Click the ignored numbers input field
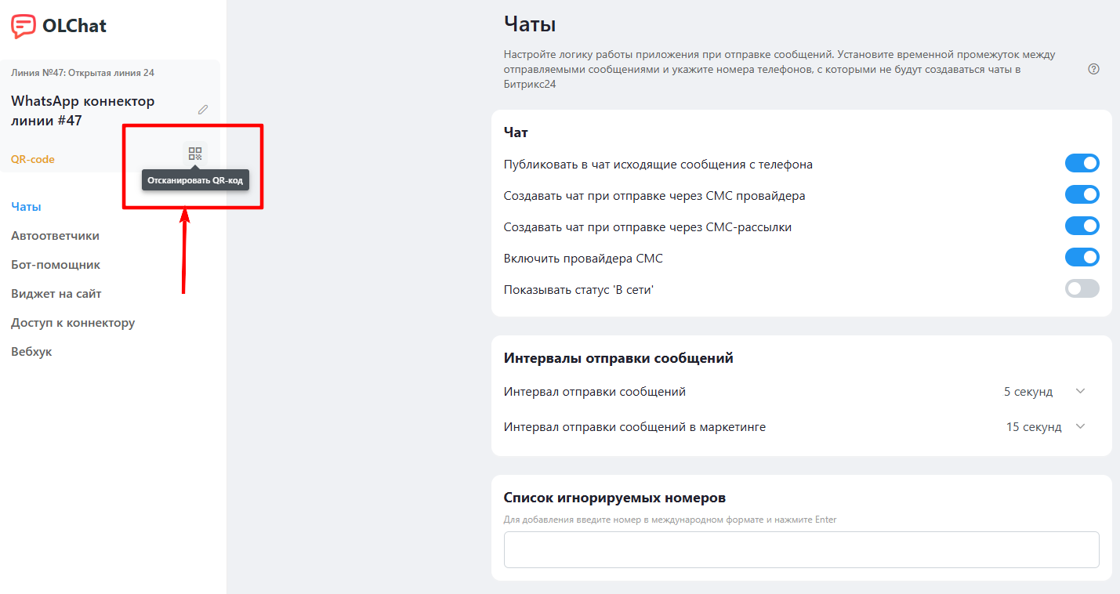The height and width of the screenshot is (594, 1120). [x=801, y=549]
